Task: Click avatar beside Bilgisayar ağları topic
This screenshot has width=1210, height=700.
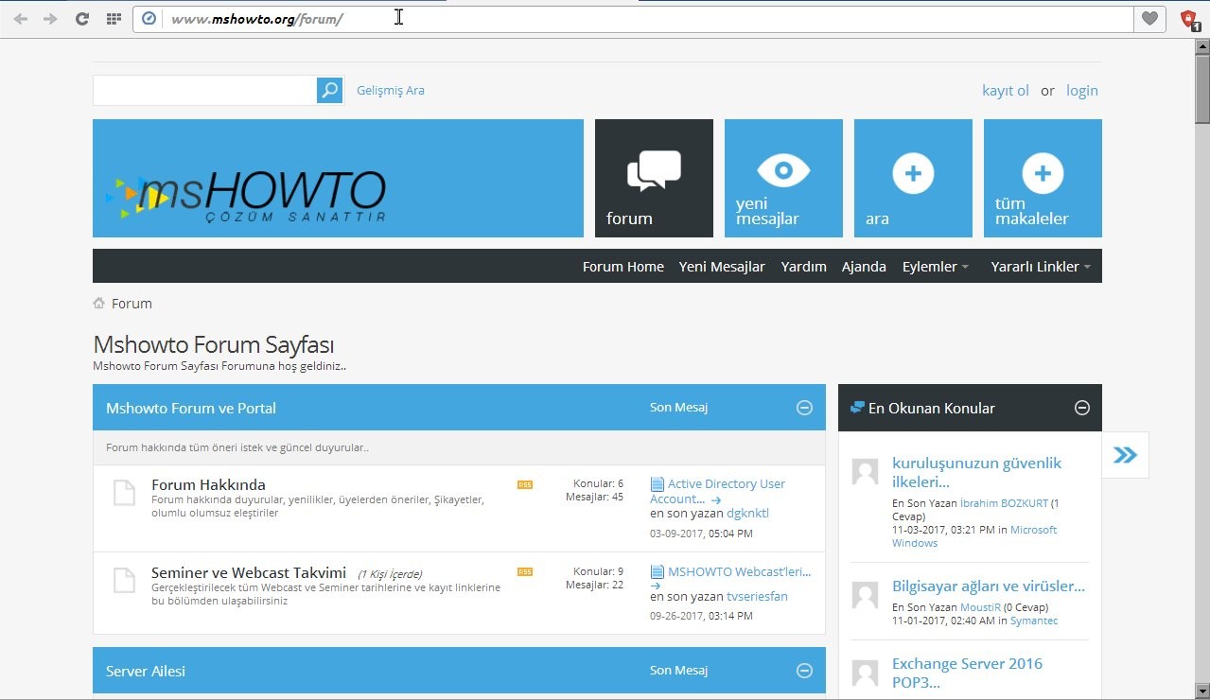Action: (x=865, y=594)
